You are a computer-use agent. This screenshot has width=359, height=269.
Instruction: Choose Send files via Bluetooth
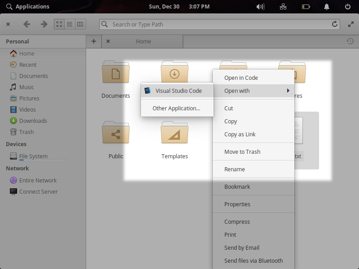254,261
